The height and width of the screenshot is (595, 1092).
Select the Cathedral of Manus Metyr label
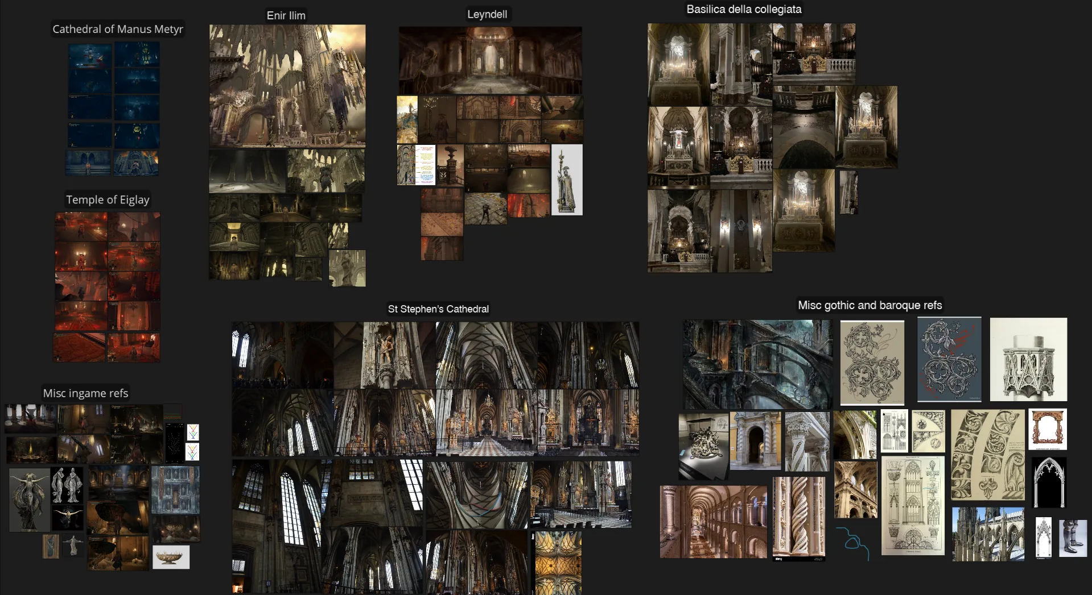pyautogui.click(x=118, y=29)
